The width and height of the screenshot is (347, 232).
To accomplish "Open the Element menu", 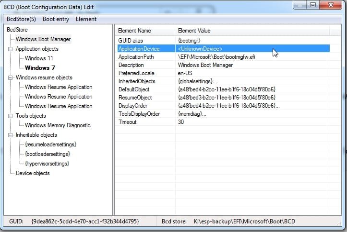I will (86, 19).
